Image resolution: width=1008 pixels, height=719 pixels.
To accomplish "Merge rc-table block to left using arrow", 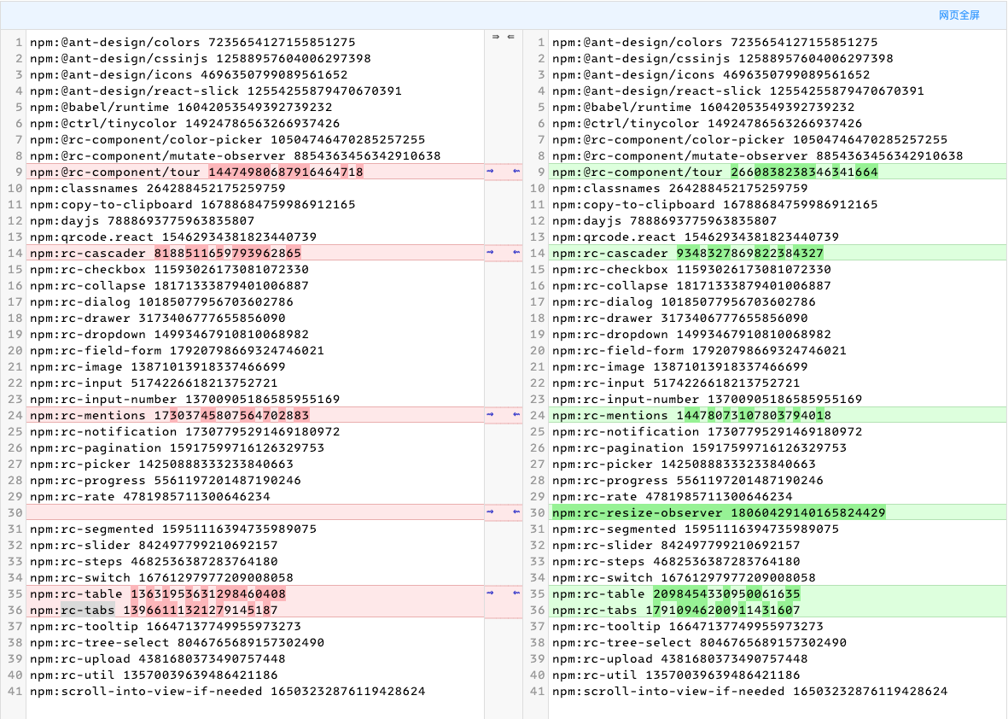I will click(x=516, y=593).
